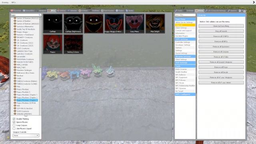256x144 pixels.
Task: Open the Weapon Override dropdown
Action: [x=26, y=136]
